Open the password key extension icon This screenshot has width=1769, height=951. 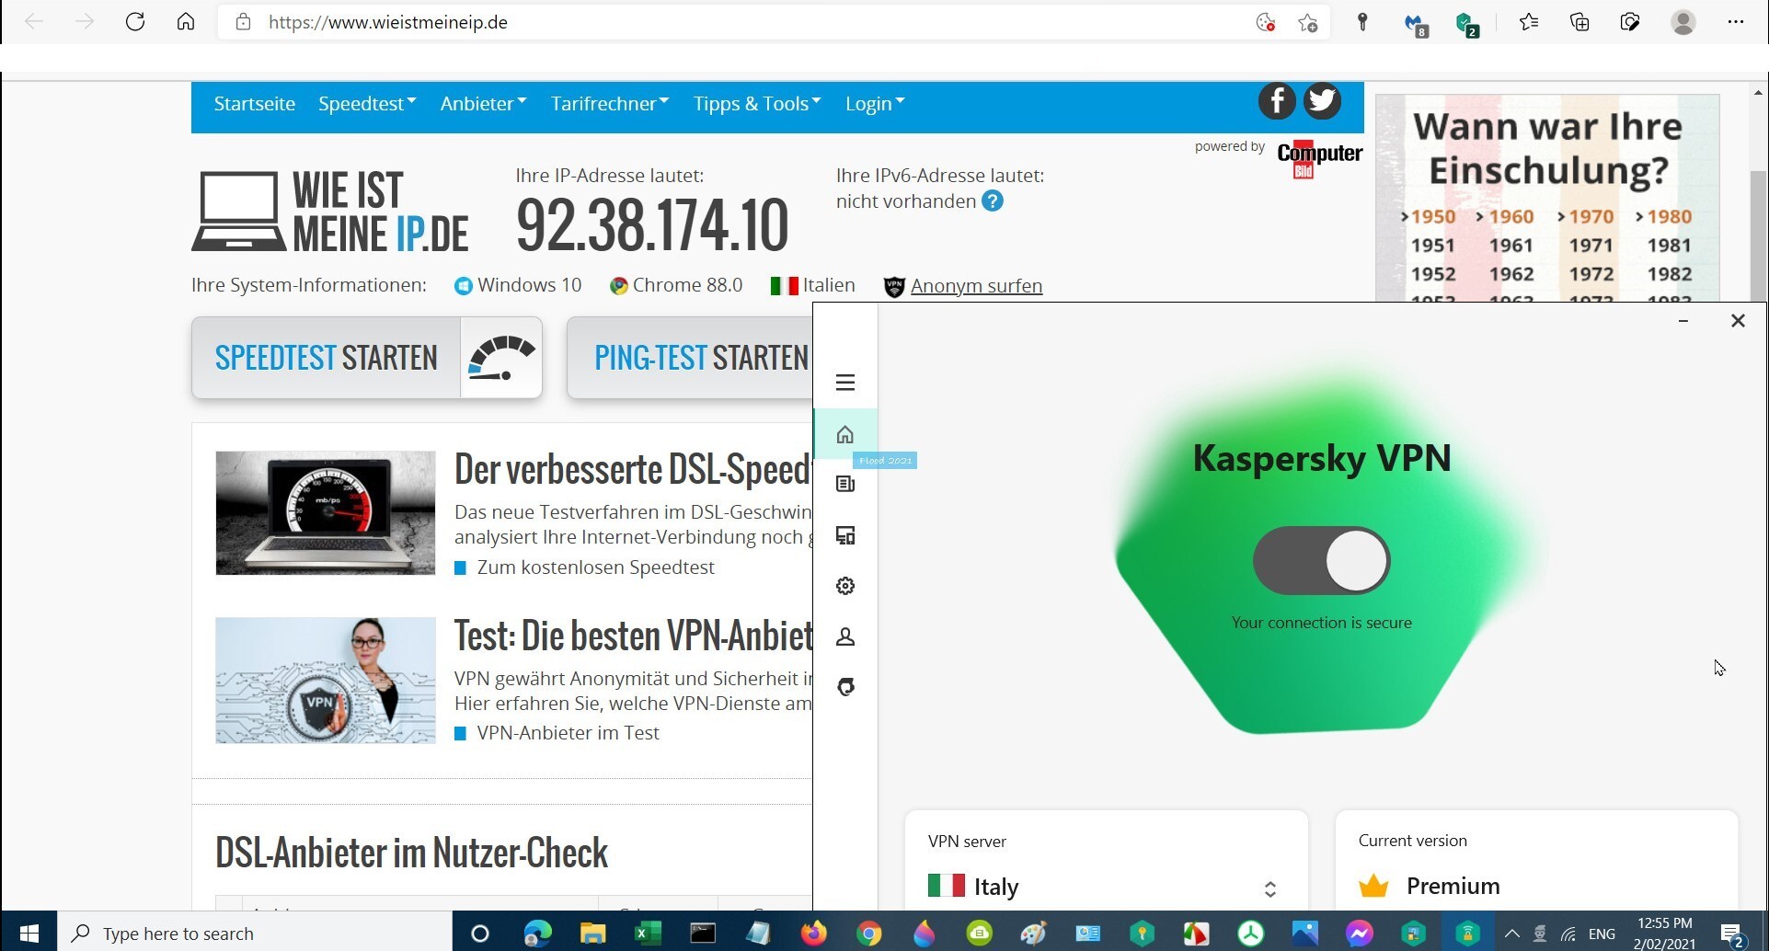point(1363,23)
